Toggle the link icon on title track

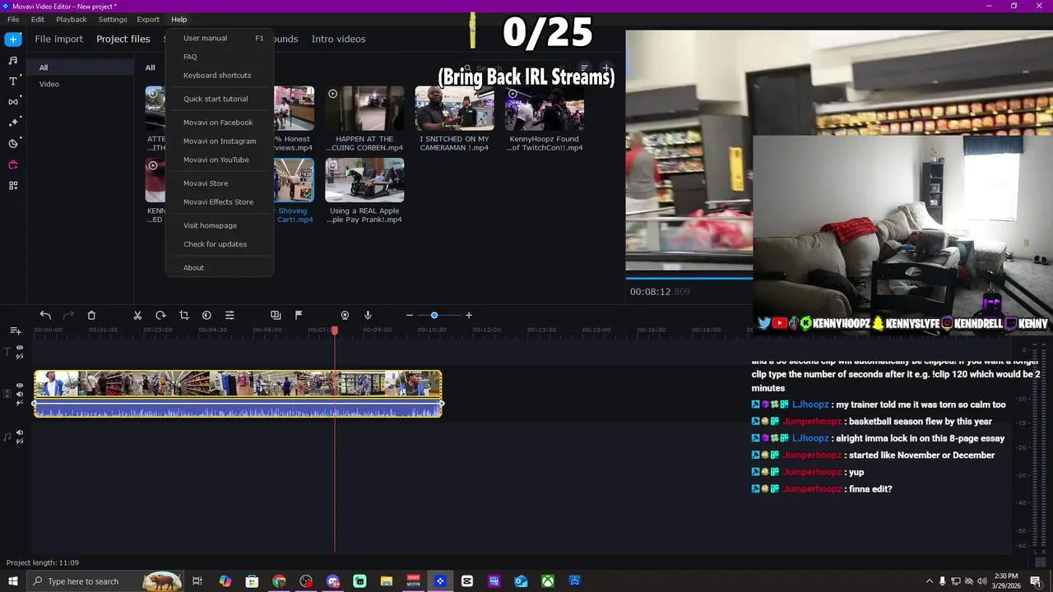(x=20, y=356)
